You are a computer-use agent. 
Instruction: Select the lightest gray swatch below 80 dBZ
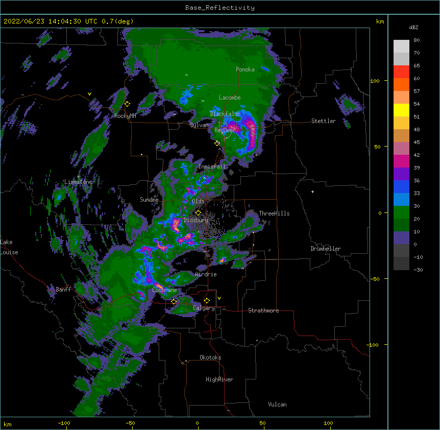tap(401, 46)
